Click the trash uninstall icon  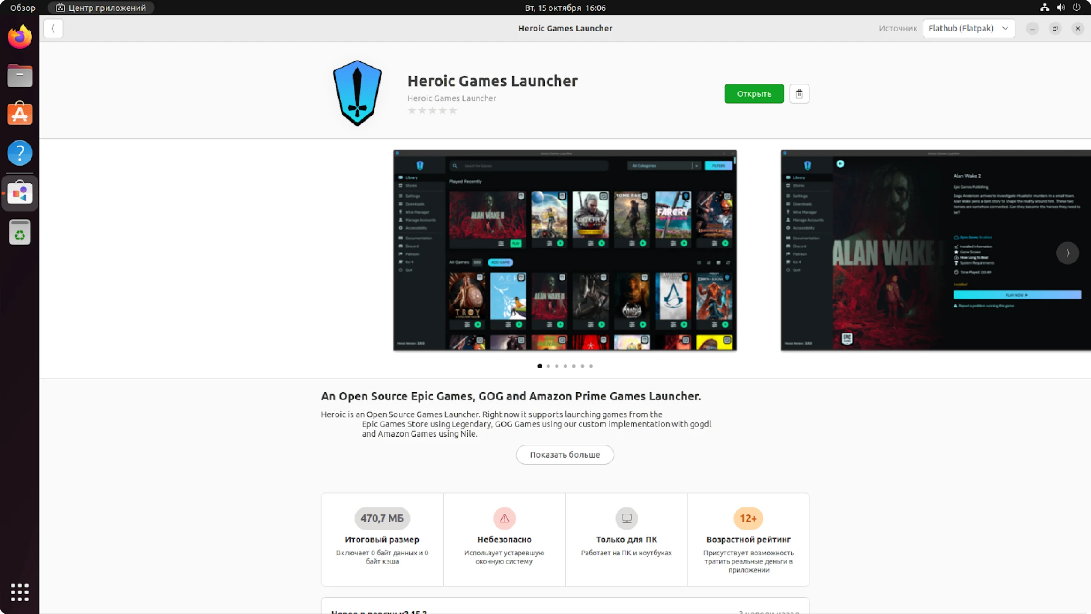799,94
